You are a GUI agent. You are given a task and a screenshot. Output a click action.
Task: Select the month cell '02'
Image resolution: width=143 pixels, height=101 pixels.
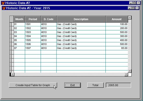[19, 28]
